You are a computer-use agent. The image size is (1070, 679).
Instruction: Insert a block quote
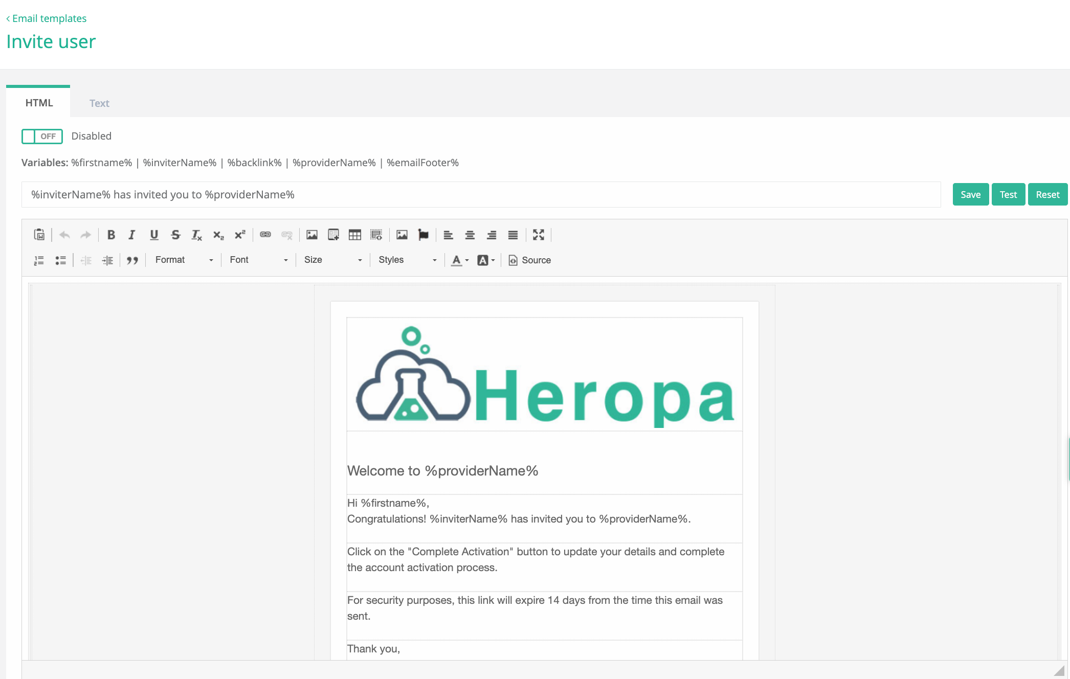(132, 260)
